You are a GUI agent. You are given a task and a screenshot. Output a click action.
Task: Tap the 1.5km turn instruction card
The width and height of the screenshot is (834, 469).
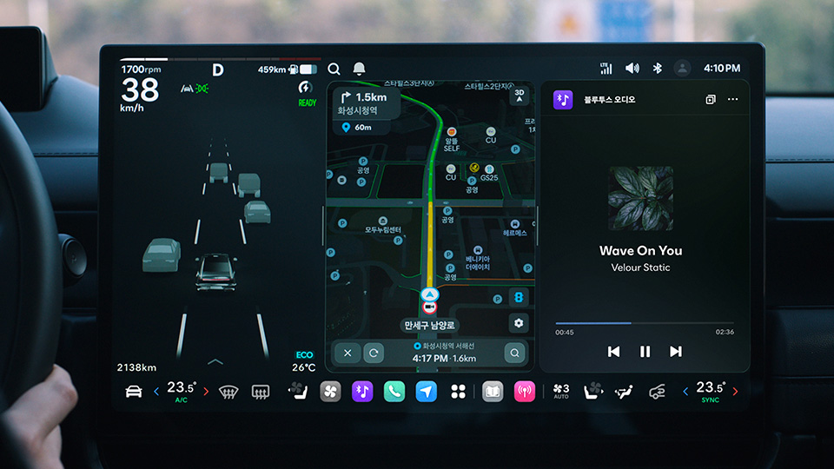click(x=367, y=103)
